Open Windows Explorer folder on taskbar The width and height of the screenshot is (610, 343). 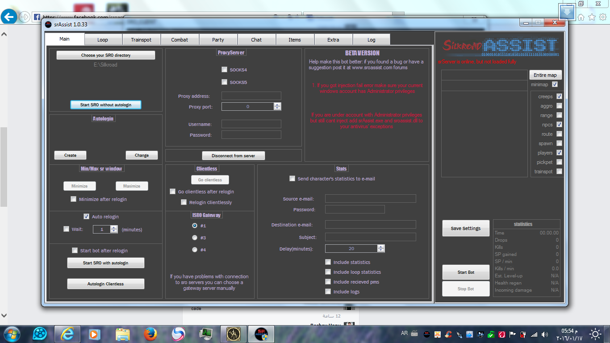[122, 334]
